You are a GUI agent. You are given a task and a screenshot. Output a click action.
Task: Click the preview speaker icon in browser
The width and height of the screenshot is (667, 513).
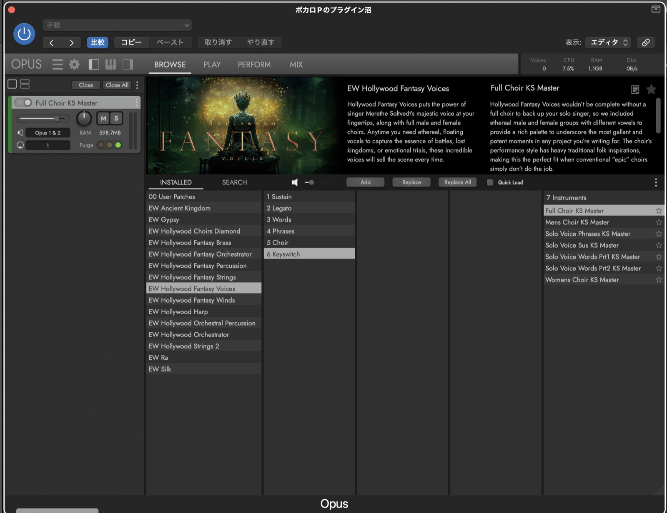295,182
